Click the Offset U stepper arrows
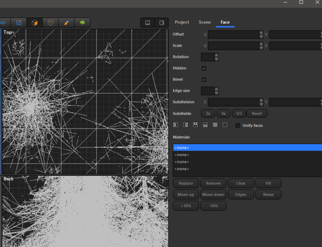 [261, 34]
